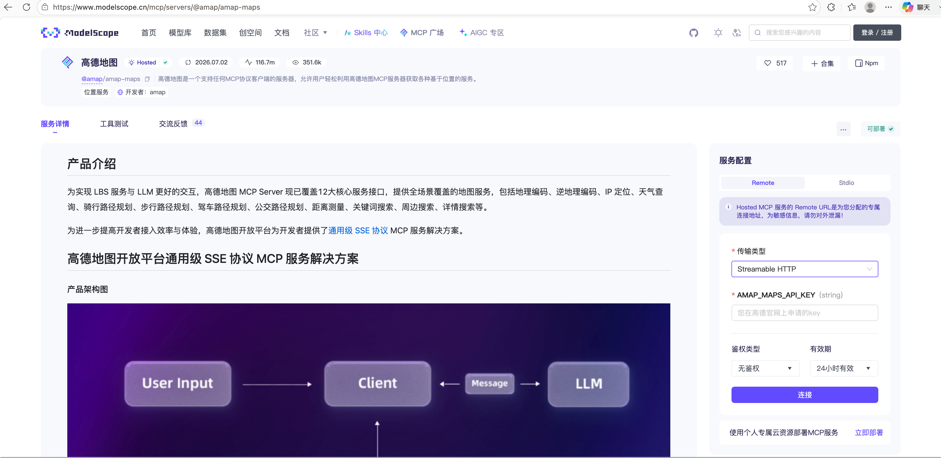Open 文档 in the navigation
941x458 pixels.
pyautogui.click(x=282, y=33)
